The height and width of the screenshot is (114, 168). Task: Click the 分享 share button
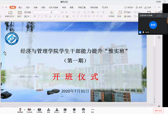coord(148,7)
